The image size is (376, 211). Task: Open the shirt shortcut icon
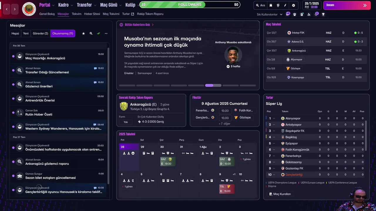(x=295, y=14)
